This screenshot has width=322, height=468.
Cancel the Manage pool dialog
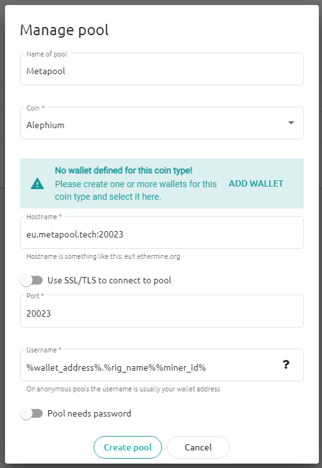tap(198, 447)
